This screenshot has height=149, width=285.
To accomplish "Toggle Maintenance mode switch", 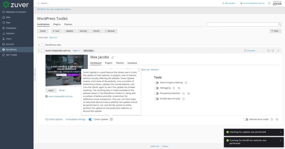I will (x=246, y=119).
